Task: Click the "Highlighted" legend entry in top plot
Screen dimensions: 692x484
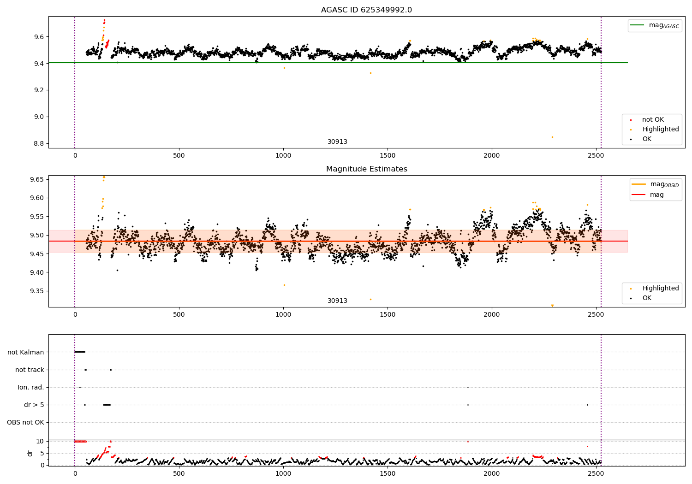Action: coord(661,130)
